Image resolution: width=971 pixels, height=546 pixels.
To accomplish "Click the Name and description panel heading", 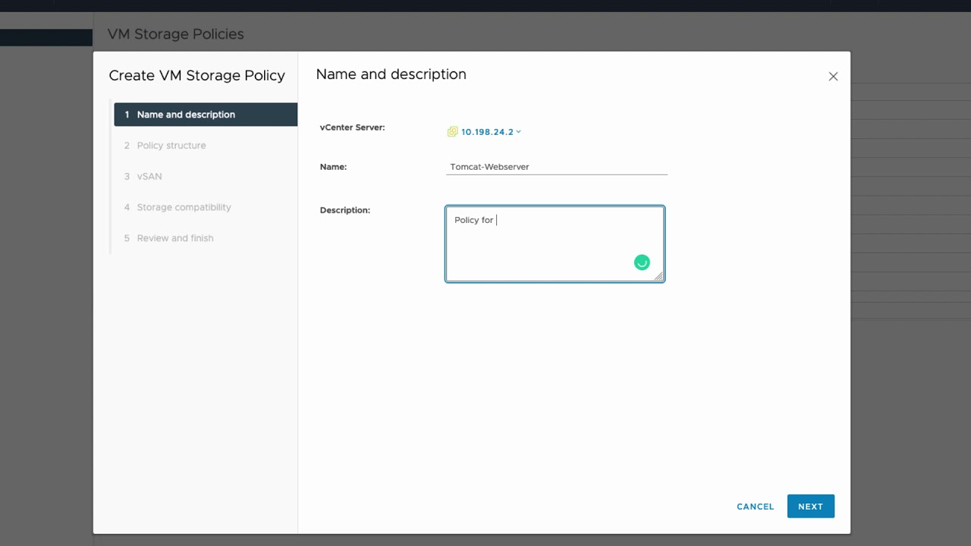I will tap(391, 74).
